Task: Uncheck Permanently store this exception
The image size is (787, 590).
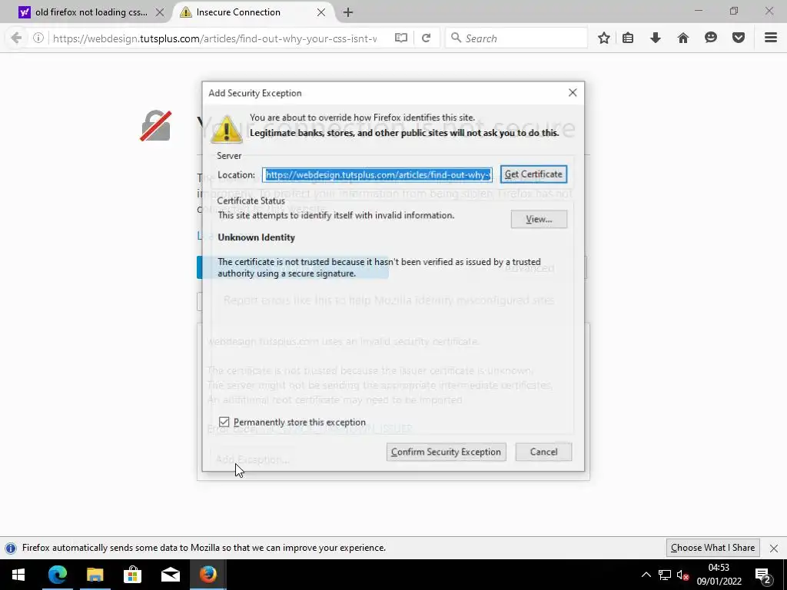Action: 224,422
